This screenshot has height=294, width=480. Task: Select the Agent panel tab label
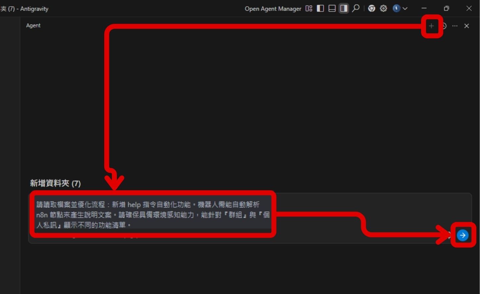pos(33,25)
